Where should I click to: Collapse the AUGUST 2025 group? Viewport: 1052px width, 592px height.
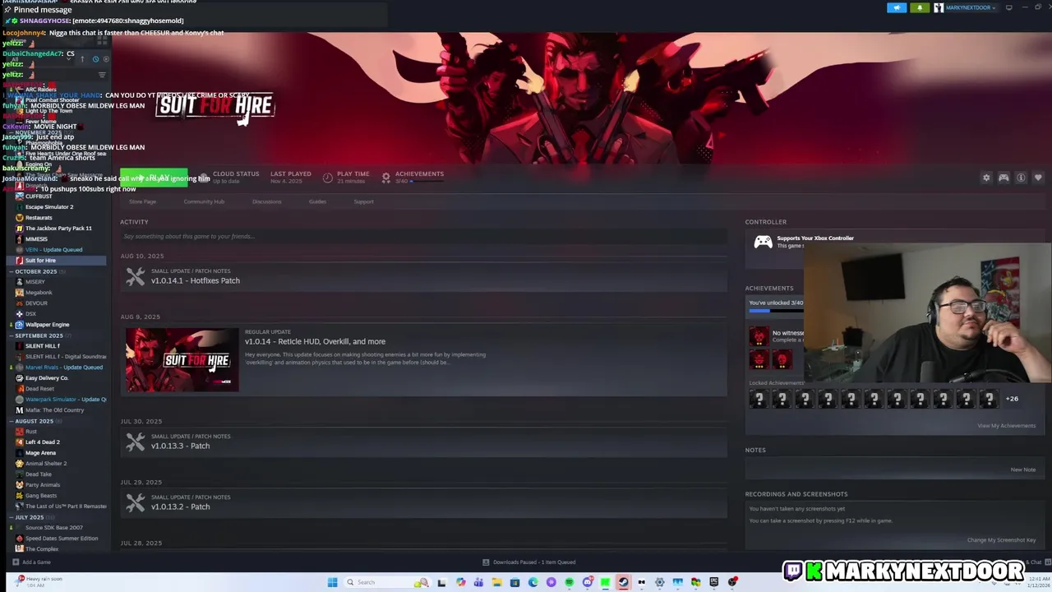34,421
